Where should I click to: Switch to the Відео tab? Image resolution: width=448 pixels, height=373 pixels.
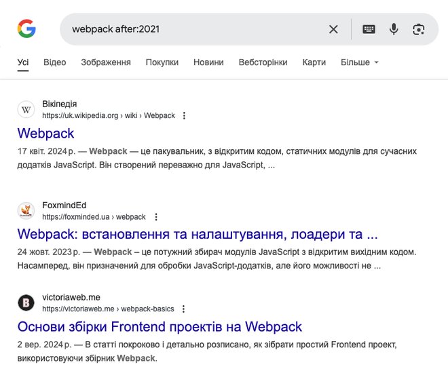pyautogui.click(x=55, y=62)
